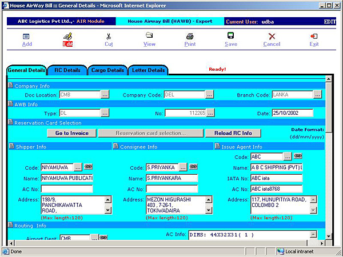Viewport: 343px width, 257px height.
Task: Click the Exit toolbar icon
Action: click(314, 37)
